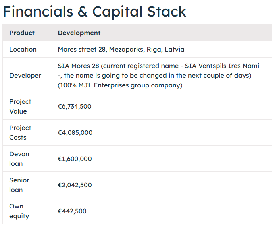The height and width of the screenshot is (225, 275).
Task: Select the €4,085,000 amount
Action: (x=75, y=132)
